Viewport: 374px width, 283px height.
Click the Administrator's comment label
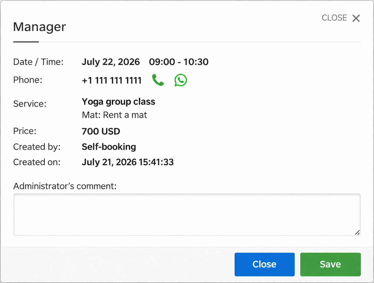(x=65, y=186)
